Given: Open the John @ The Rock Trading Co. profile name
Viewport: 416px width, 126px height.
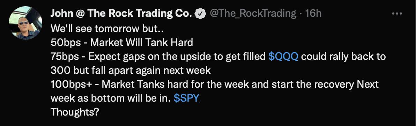Looking at the screenshot, I should 121,13.
